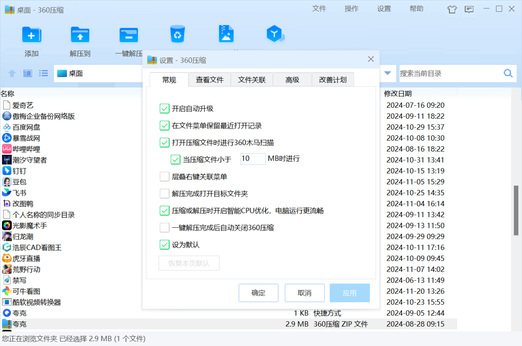Select the 暴雪战网 icon

coord(7,138)
